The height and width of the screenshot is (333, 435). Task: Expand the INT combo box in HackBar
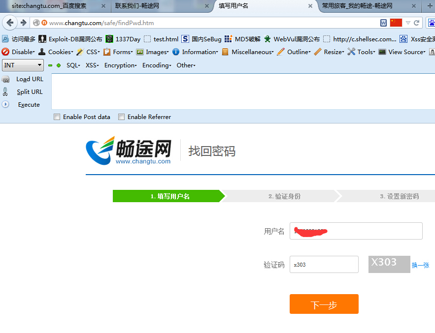[23, 65]
